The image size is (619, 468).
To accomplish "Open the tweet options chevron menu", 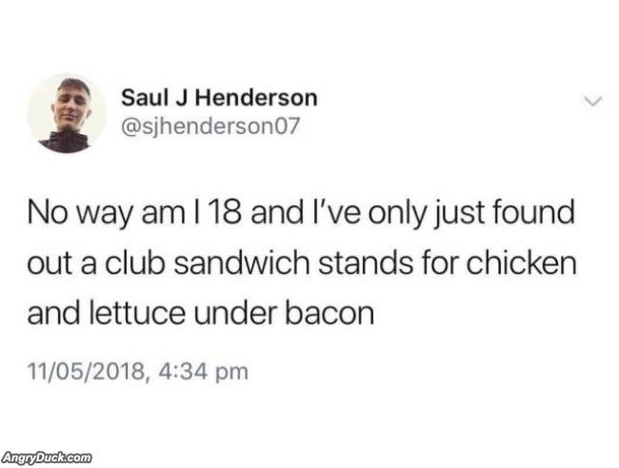I will tap(593, 102).
